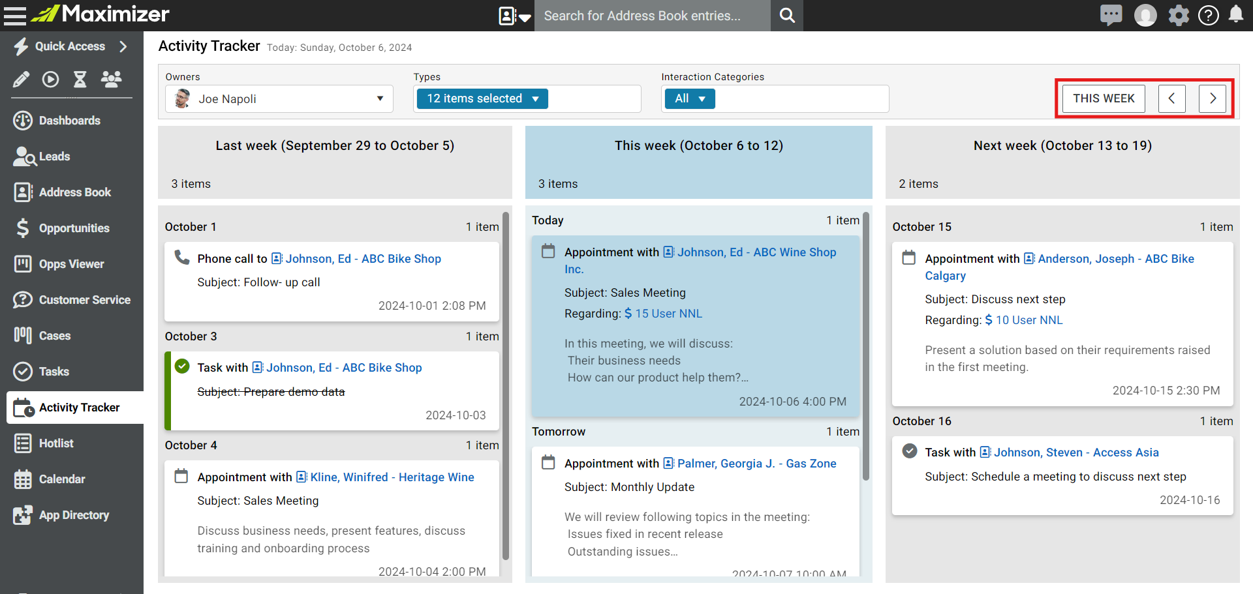Go to the next week arrow

[x=1213, y=98]
